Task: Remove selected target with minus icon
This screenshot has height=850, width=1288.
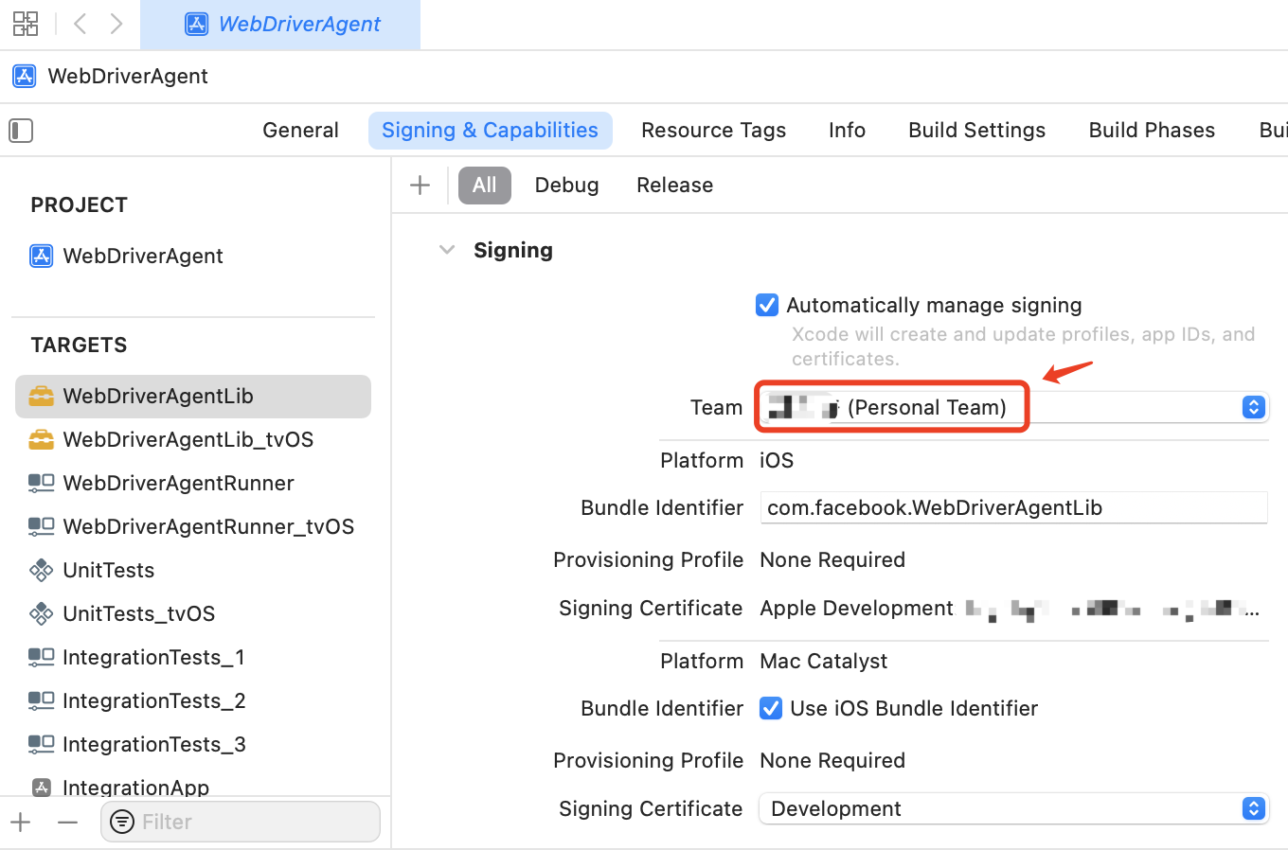Action: pos(67,822)
